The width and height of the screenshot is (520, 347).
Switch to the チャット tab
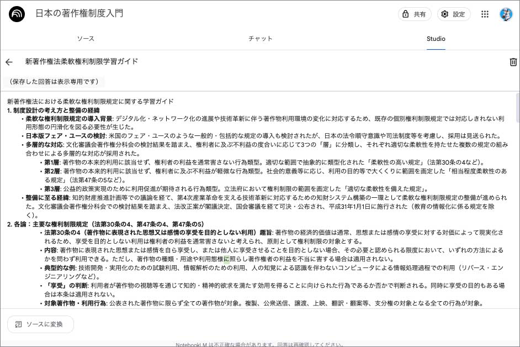pos(260,39)
